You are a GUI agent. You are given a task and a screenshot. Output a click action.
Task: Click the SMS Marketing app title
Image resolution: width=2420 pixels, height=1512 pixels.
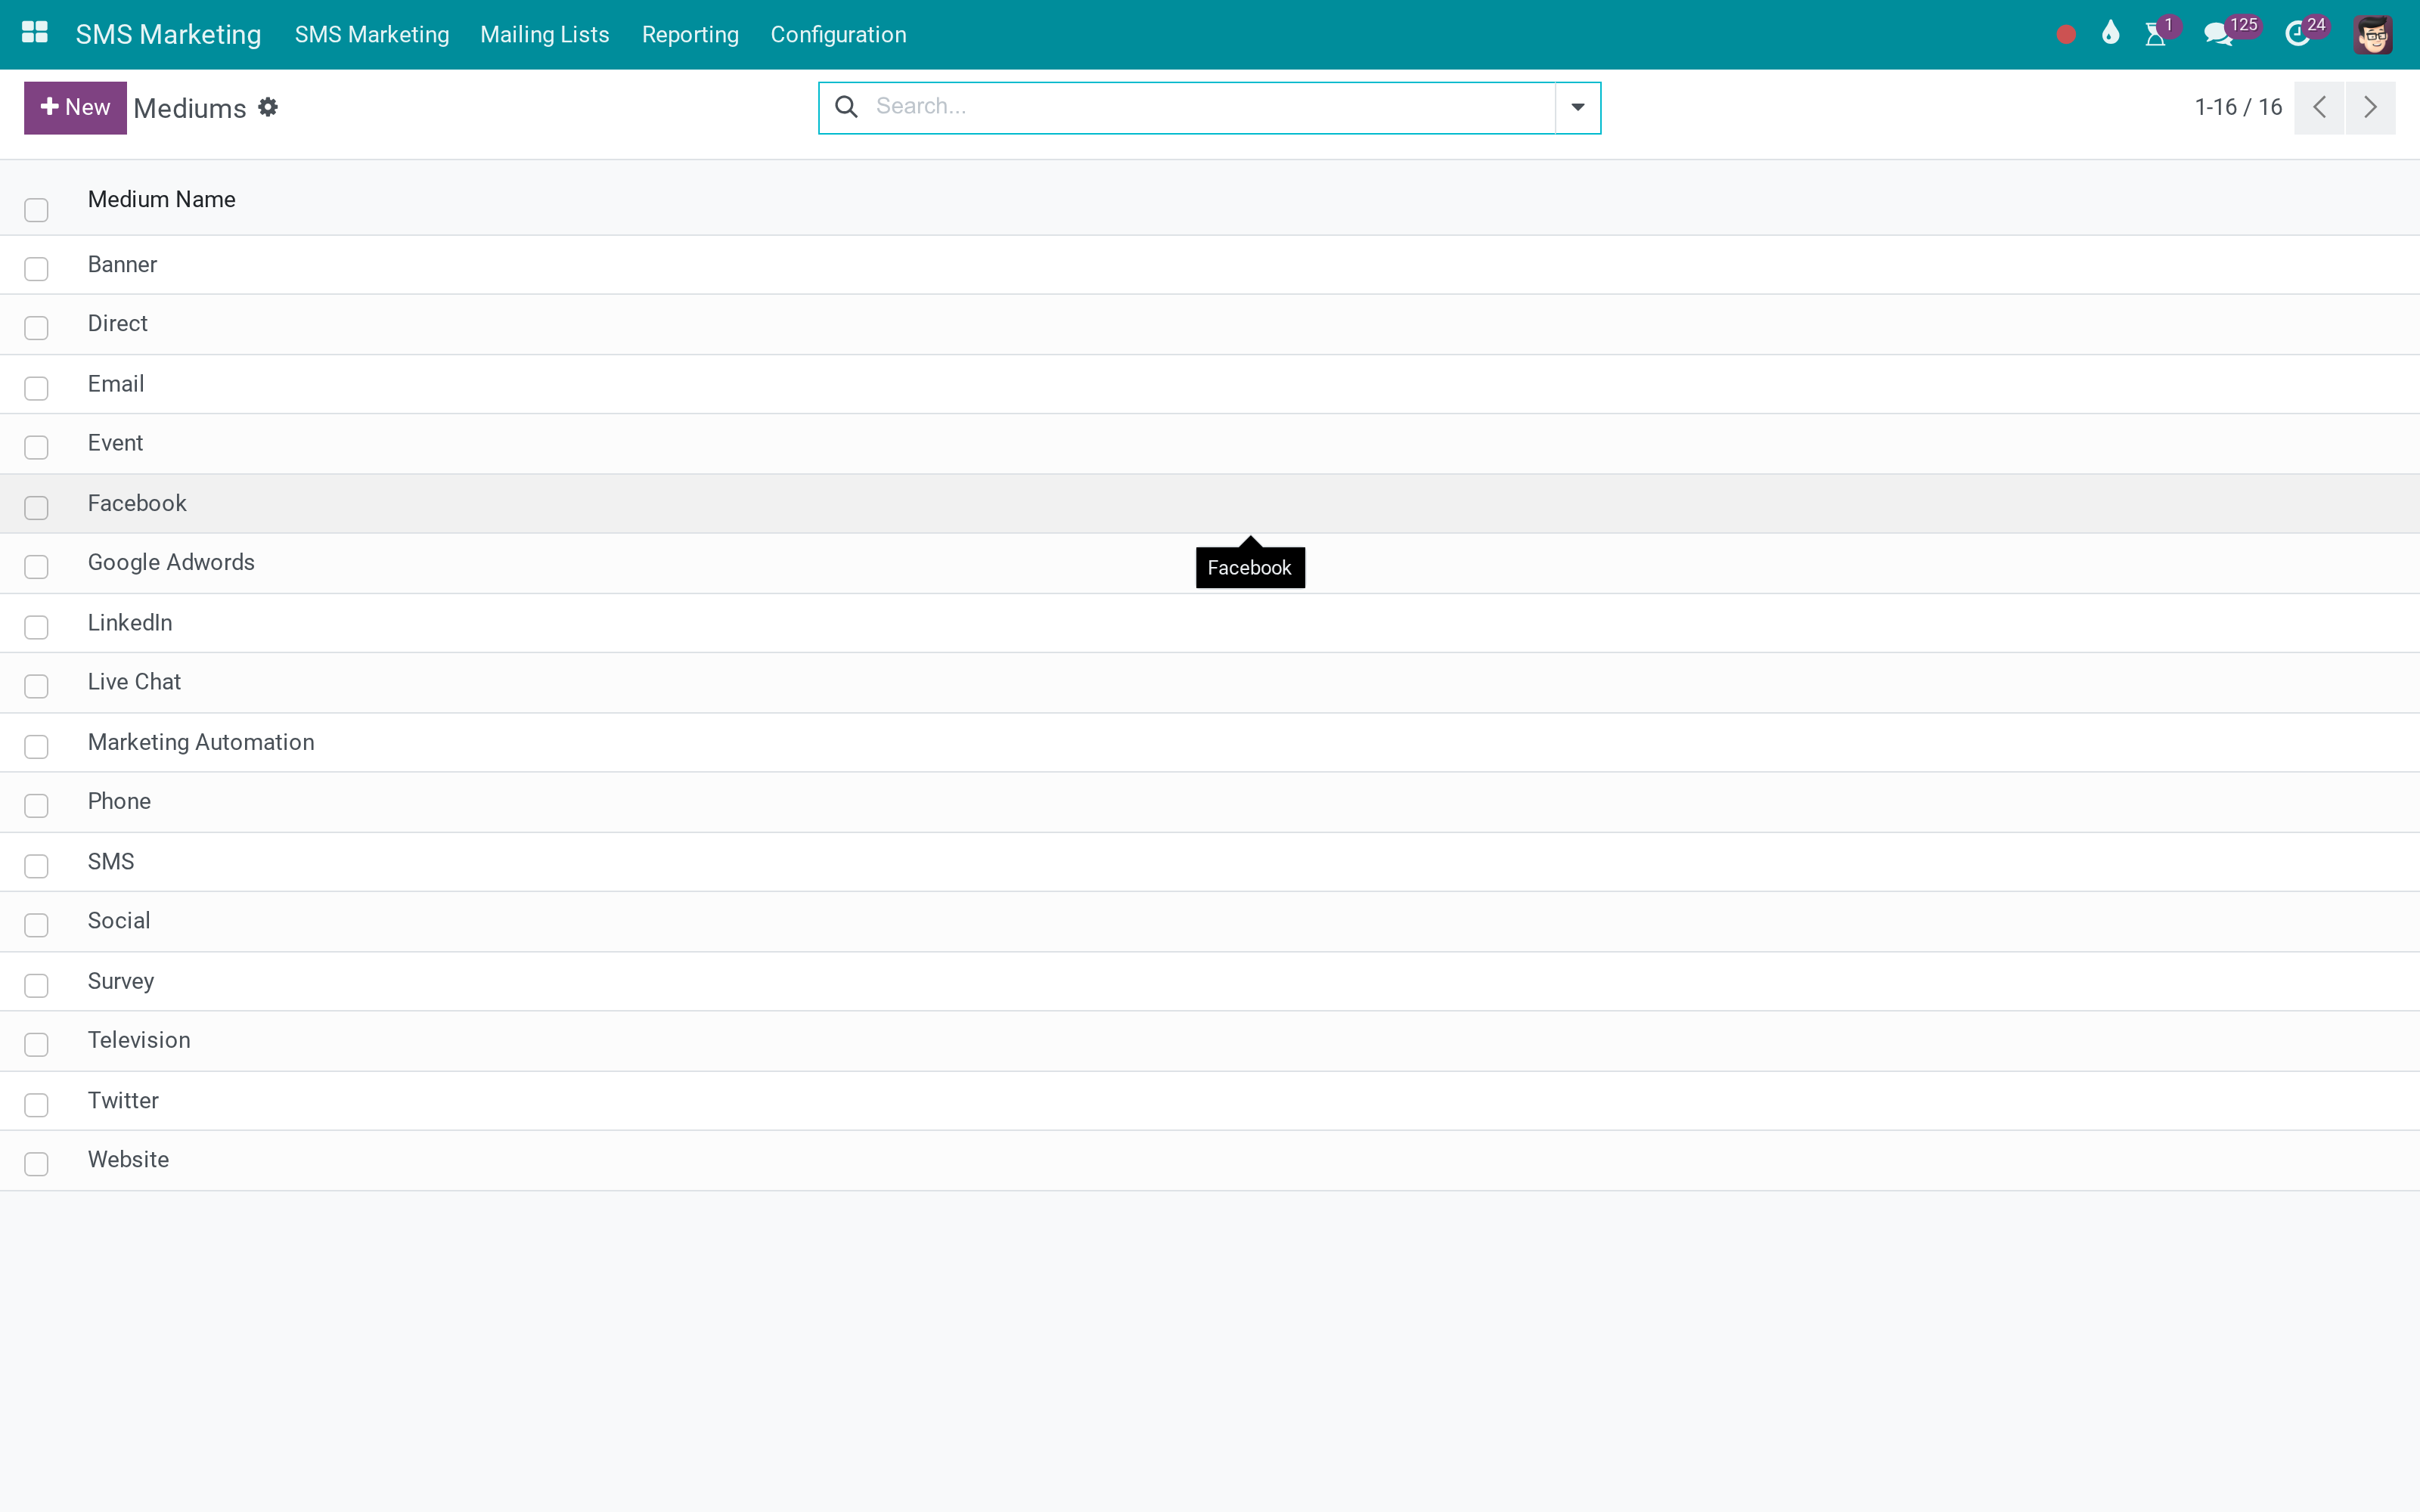(x=168, y=35)
